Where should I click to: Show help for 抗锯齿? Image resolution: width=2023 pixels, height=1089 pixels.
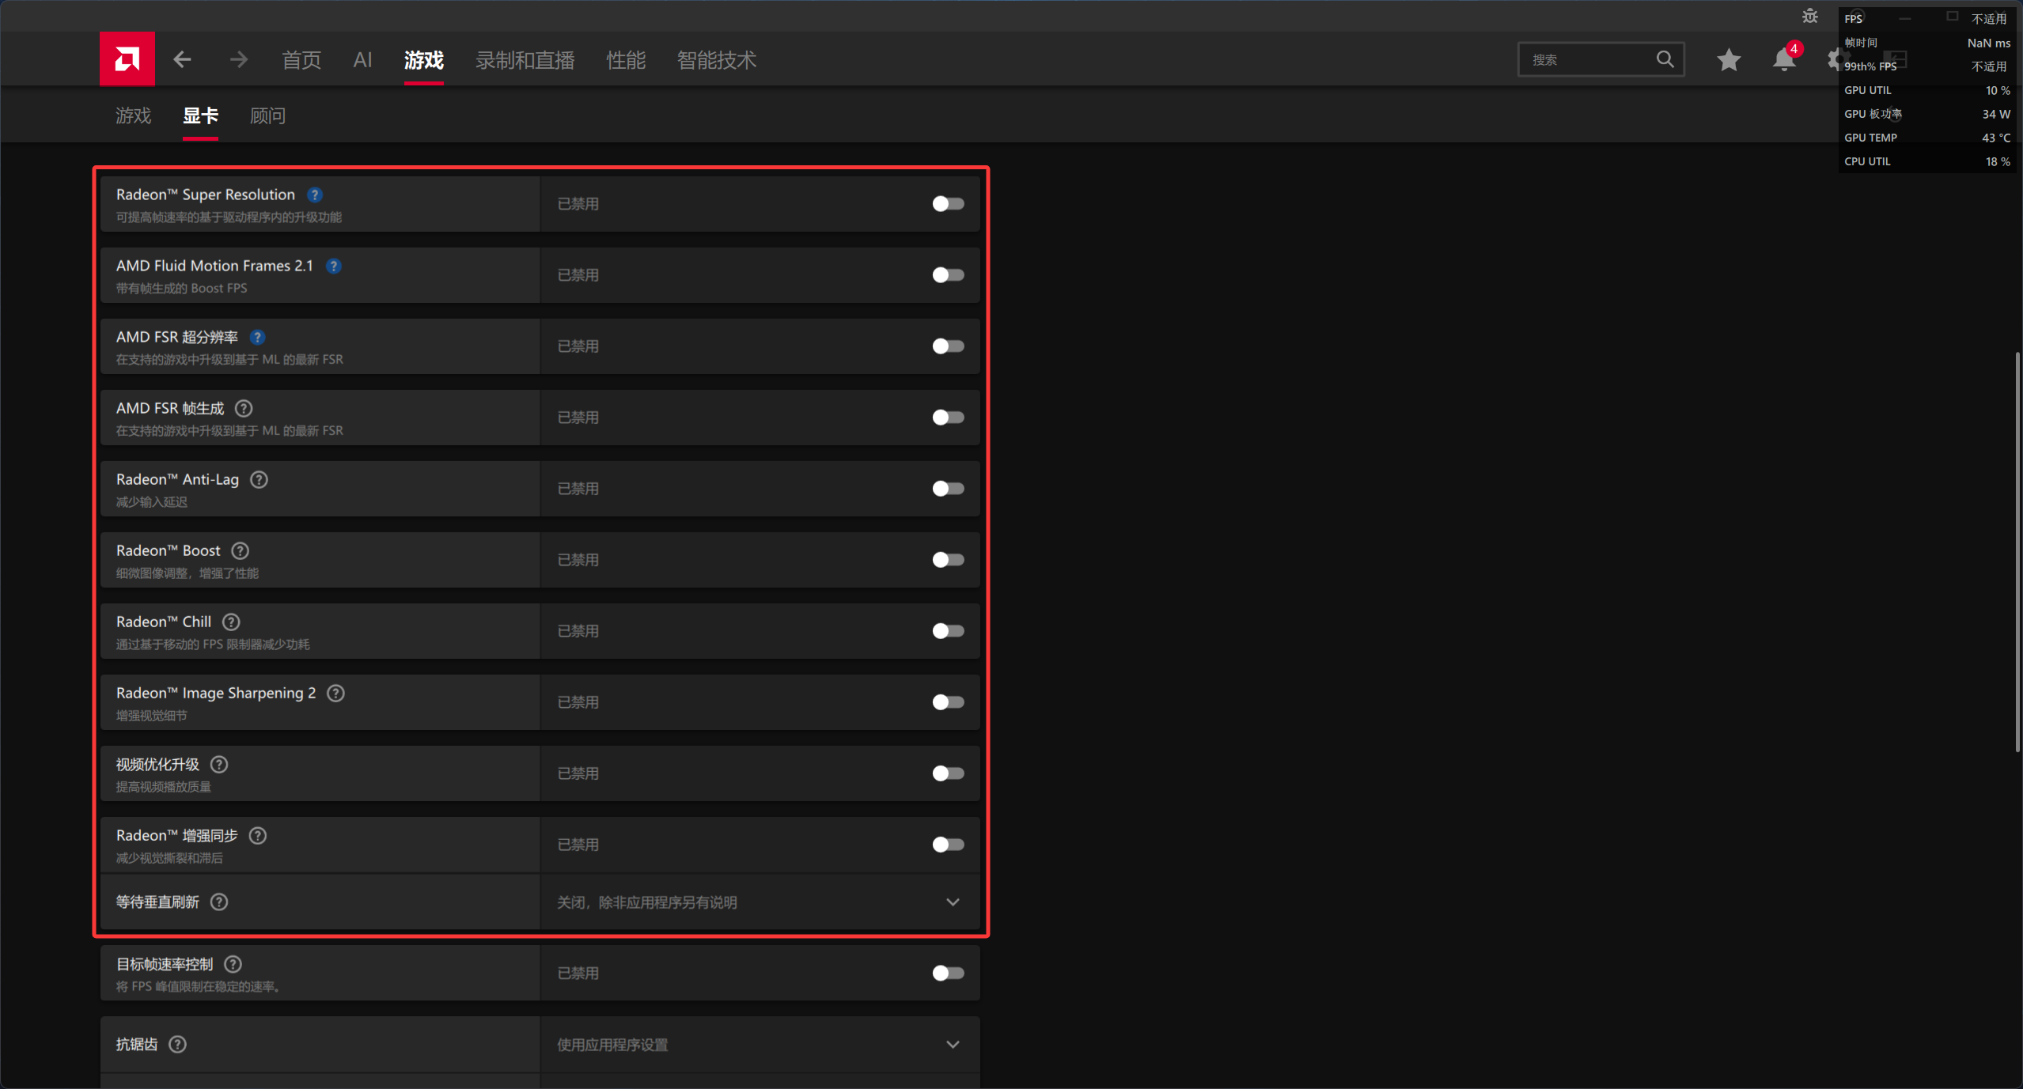click(178, 1044)
